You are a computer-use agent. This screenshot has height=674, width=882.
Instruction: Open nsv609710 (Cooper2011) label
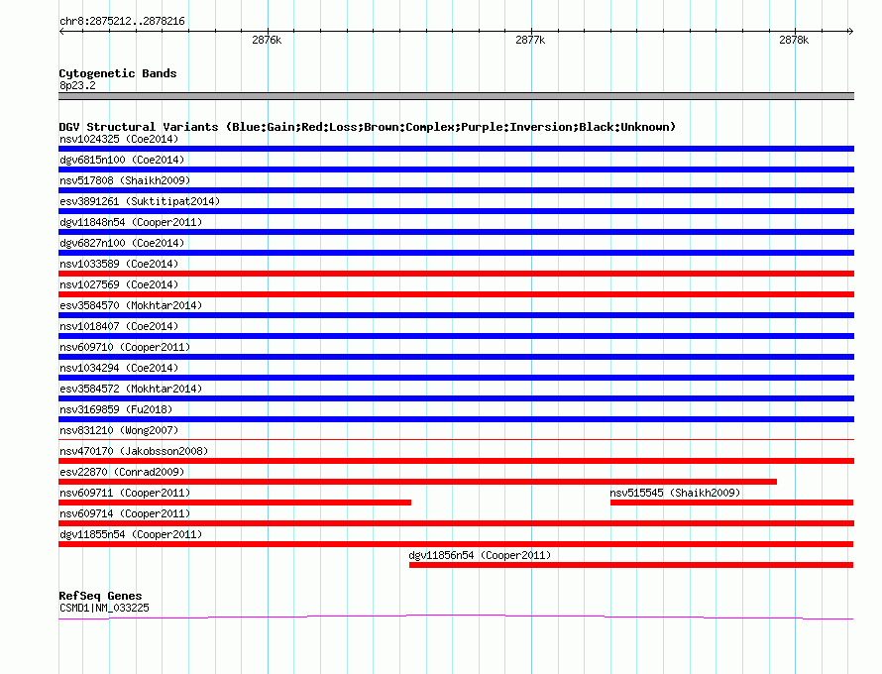[x=125, y=347]
